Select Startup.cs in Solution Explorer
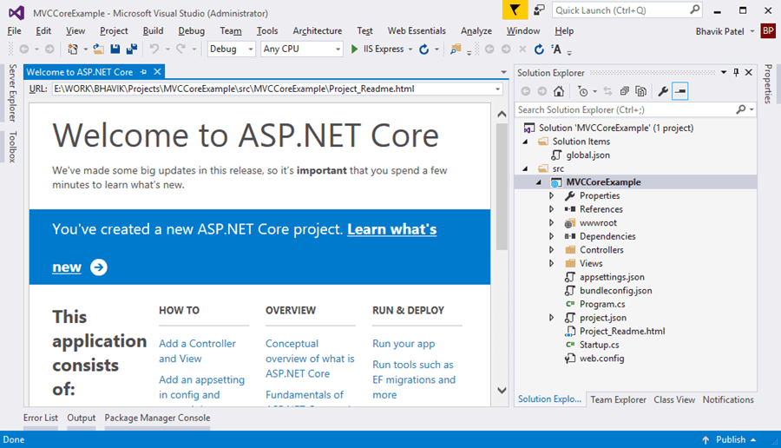Viewport: 781px width, 448px height. (x=599, y=345)
